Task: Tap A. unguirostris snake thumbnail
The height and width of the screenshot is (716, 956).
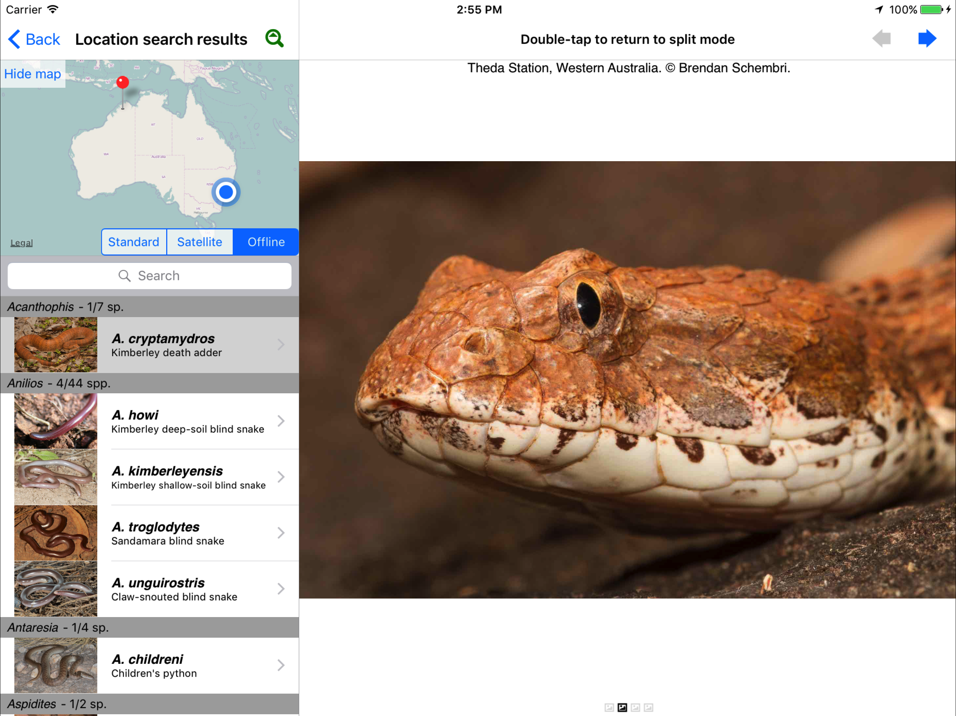Action: coord(56,589)
